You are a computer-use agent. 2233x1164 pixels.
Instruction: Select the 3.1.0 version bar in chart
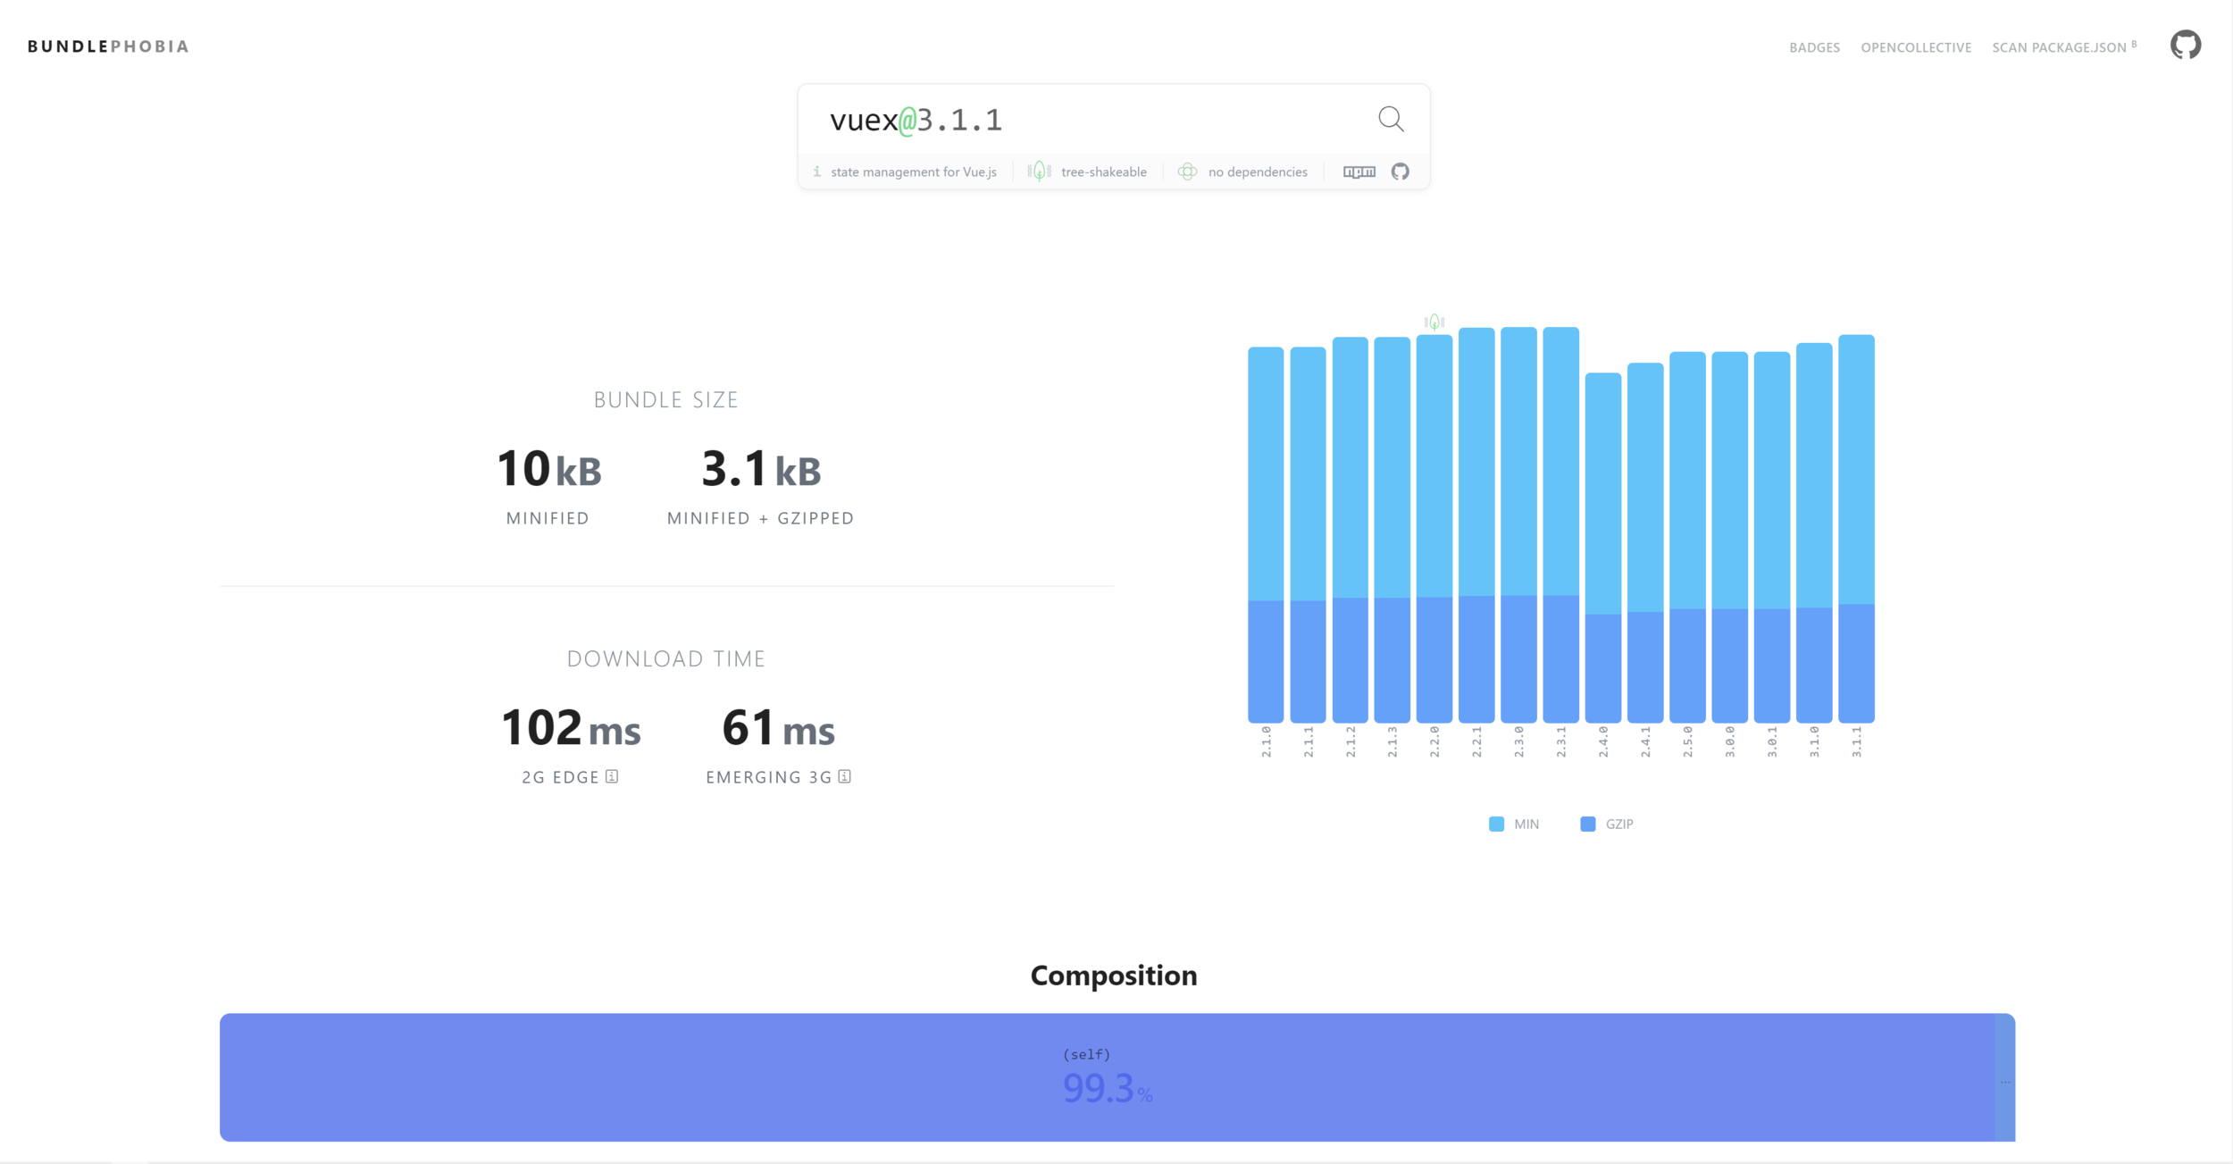click(1813, 532)
